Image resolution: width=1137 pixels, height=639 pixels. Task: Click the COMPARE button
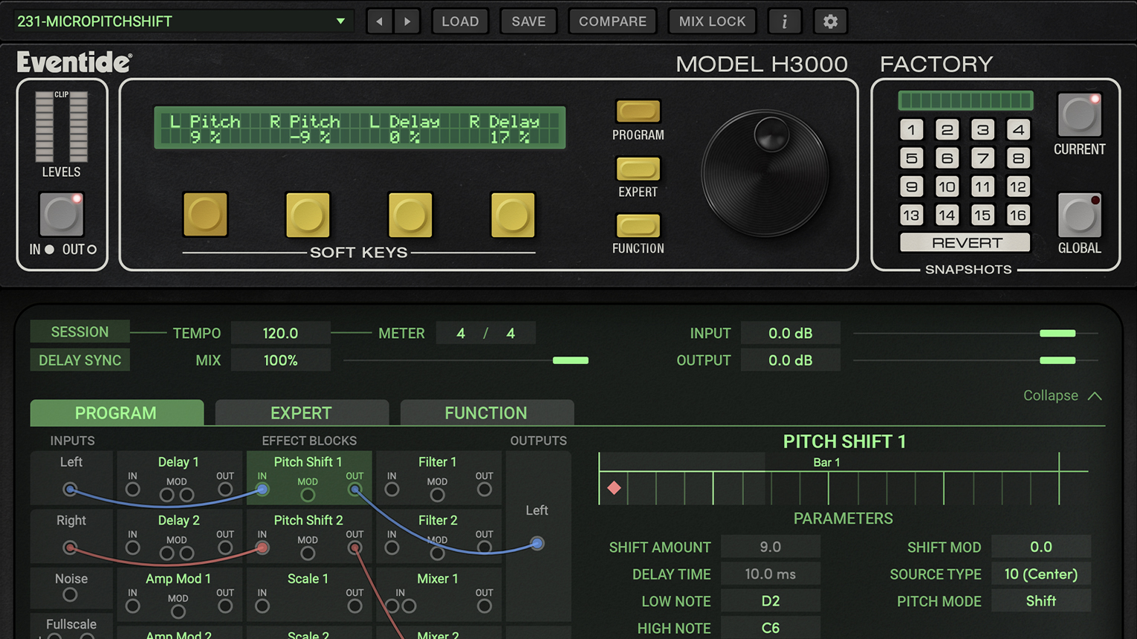(x=612, y=21)
